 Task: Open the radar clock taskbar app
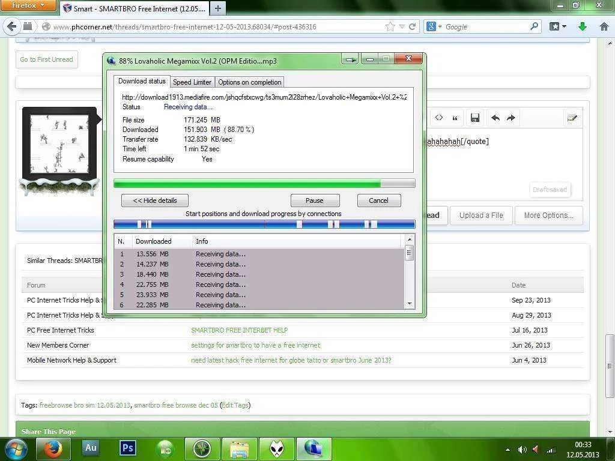pos(202,449)
